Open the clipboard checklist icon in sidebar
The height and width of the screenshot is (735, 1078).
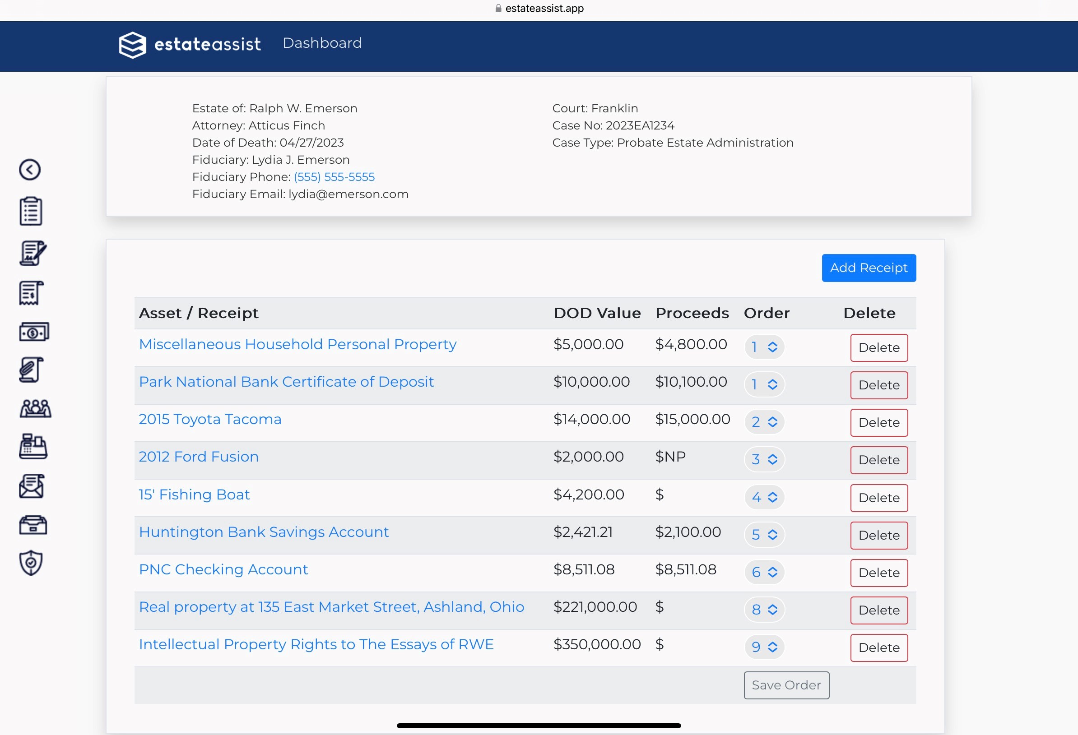[x=31, y=211]
